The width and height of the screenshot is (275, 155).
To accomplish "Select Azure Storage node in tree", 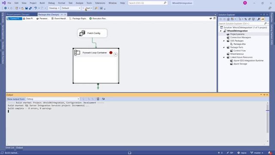I will pyautogui.click(x=240, y=64).
